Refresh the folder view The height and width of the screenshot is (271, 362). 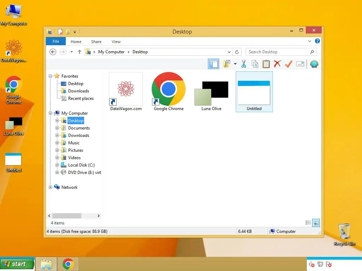point(237,52)
